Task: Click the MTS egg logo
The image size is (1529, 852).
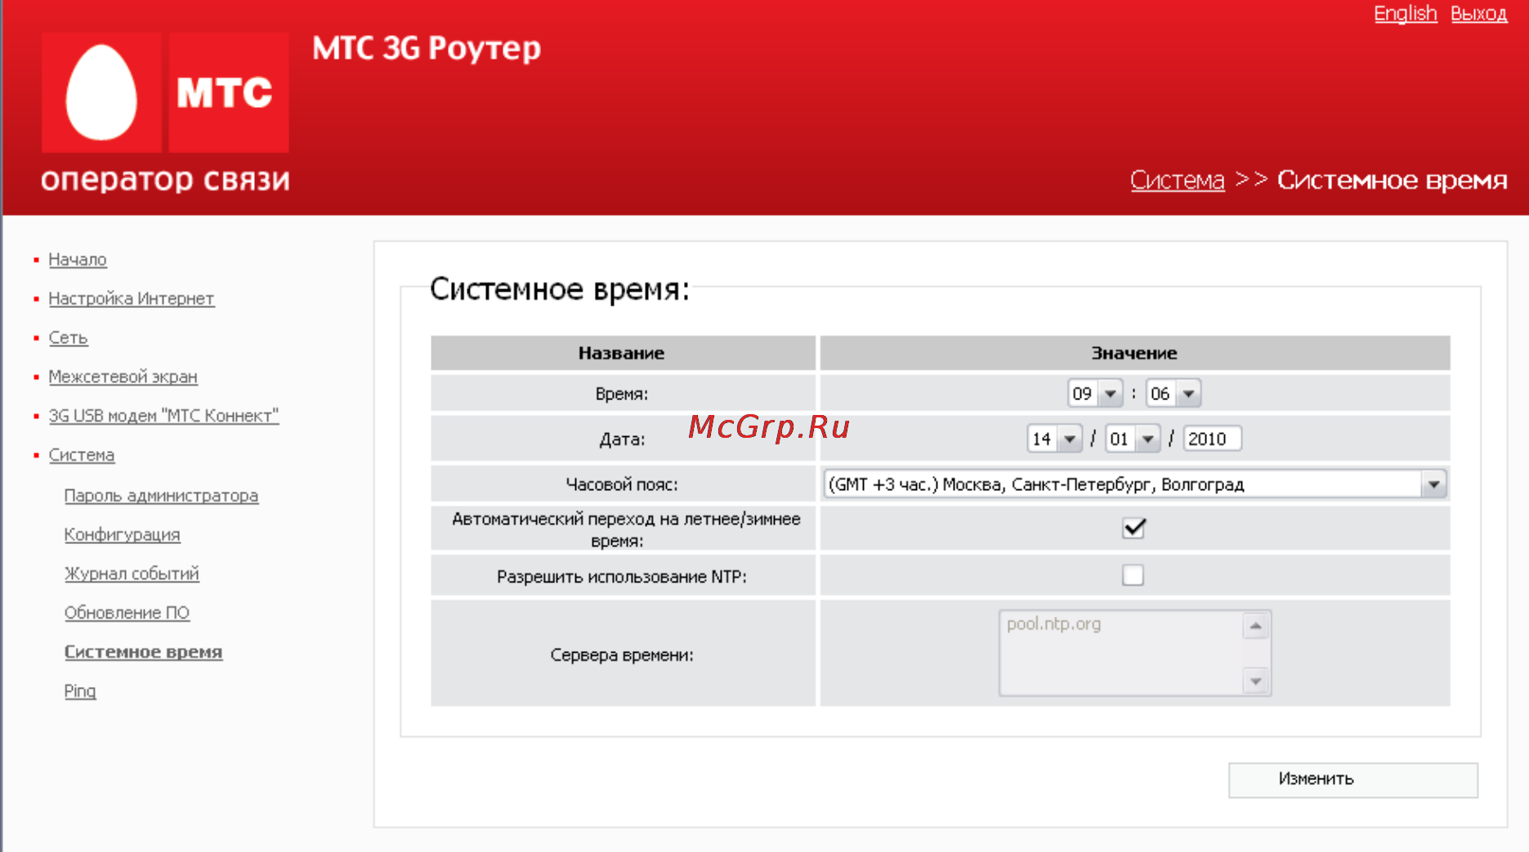Action: [x=101, y=92]
